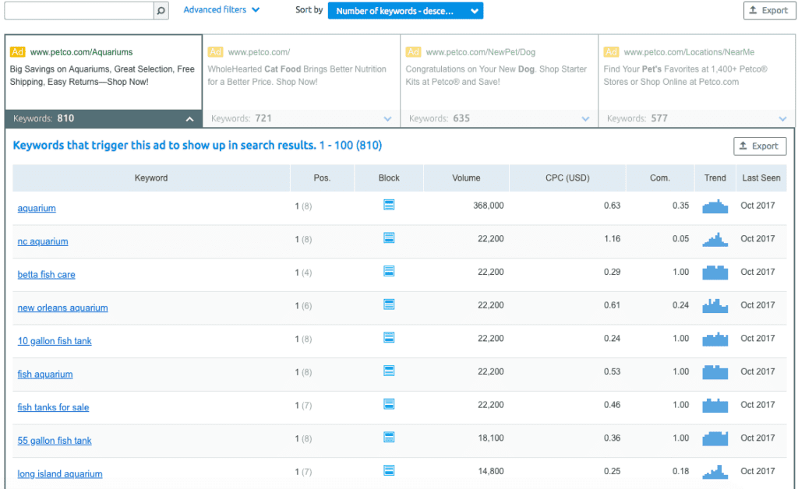
Task: Click the block icon in fish tanks for sale row
Action: coord(389,404)
